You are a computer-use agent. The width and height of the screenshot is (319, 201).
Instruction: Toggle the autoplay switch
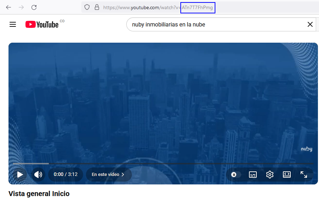236,175
